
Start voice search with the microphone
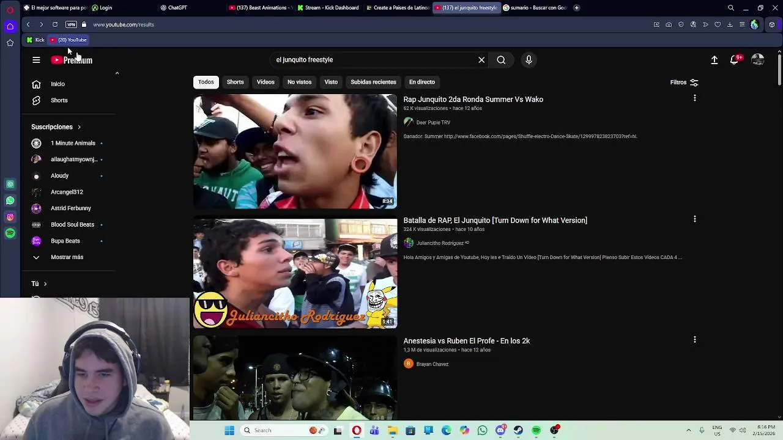click(529, 60)
